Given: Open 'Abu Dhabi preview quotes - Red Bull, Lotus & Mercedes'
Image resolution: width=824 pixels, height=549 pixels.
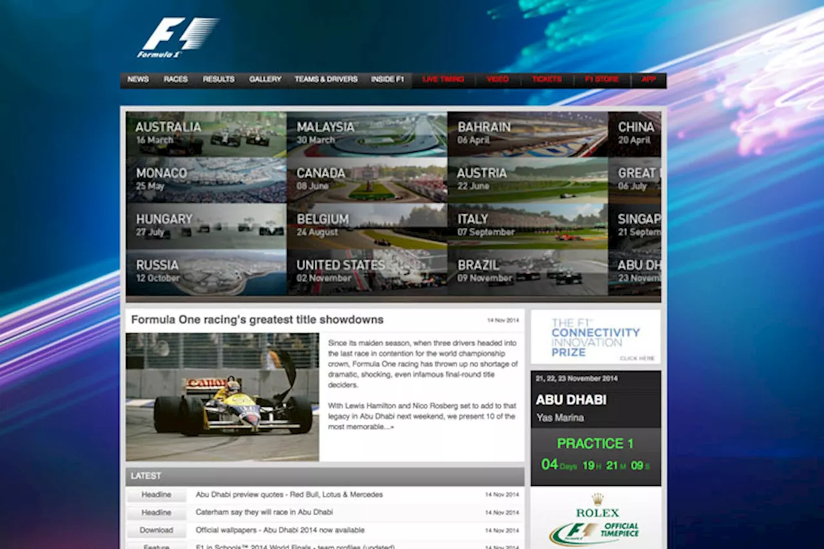Looking at the screenshot, I should [289, 495].
